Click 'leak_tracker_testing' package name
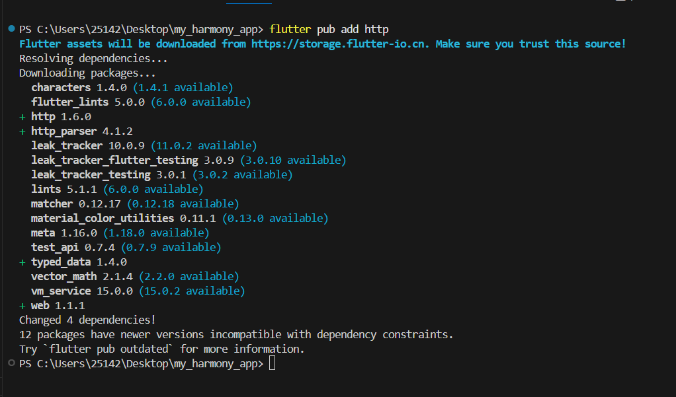Image resolution: width=676 pixels, height=397 pixels. pyautogui.click(x=91, y=175)
